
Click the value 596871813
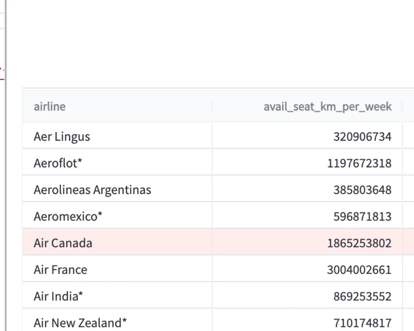click(x=362, y=217)
